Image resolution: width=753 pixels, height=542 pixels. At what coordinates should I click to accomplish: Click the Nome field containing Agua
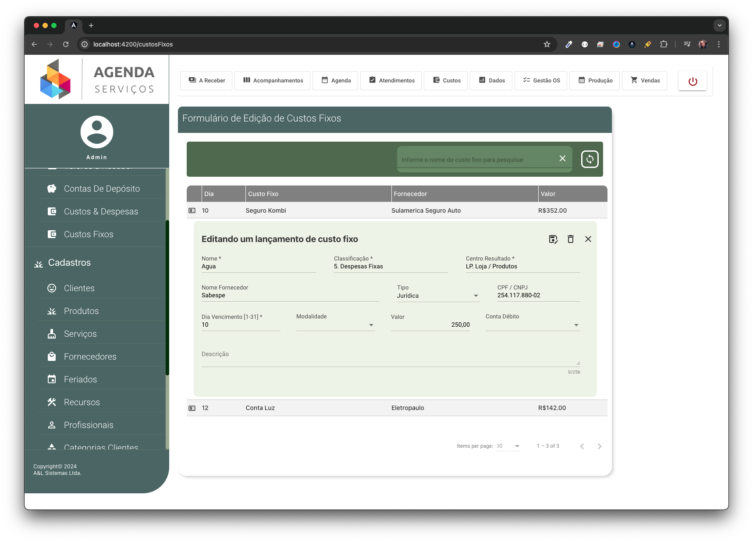[259, 266]
